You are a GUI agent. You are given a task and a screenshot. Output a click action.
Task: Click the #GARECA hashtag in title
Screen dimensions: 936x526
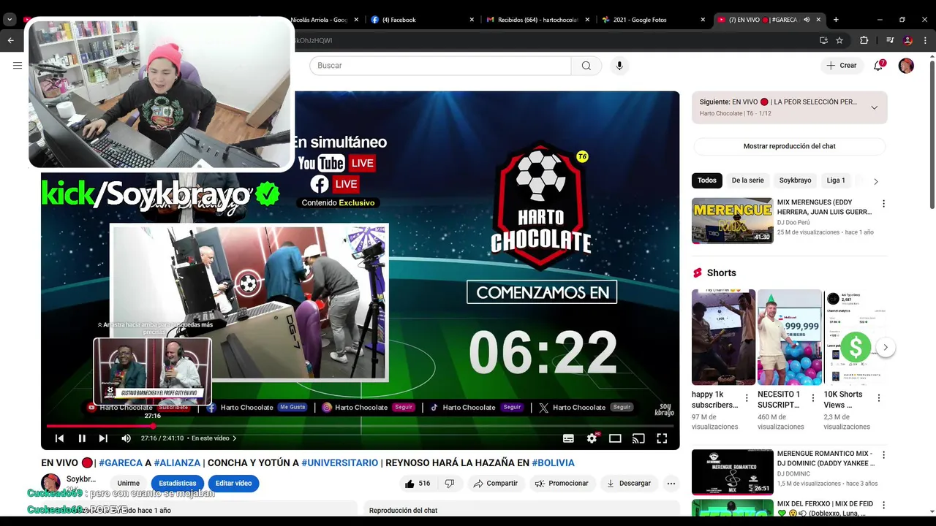121,462
